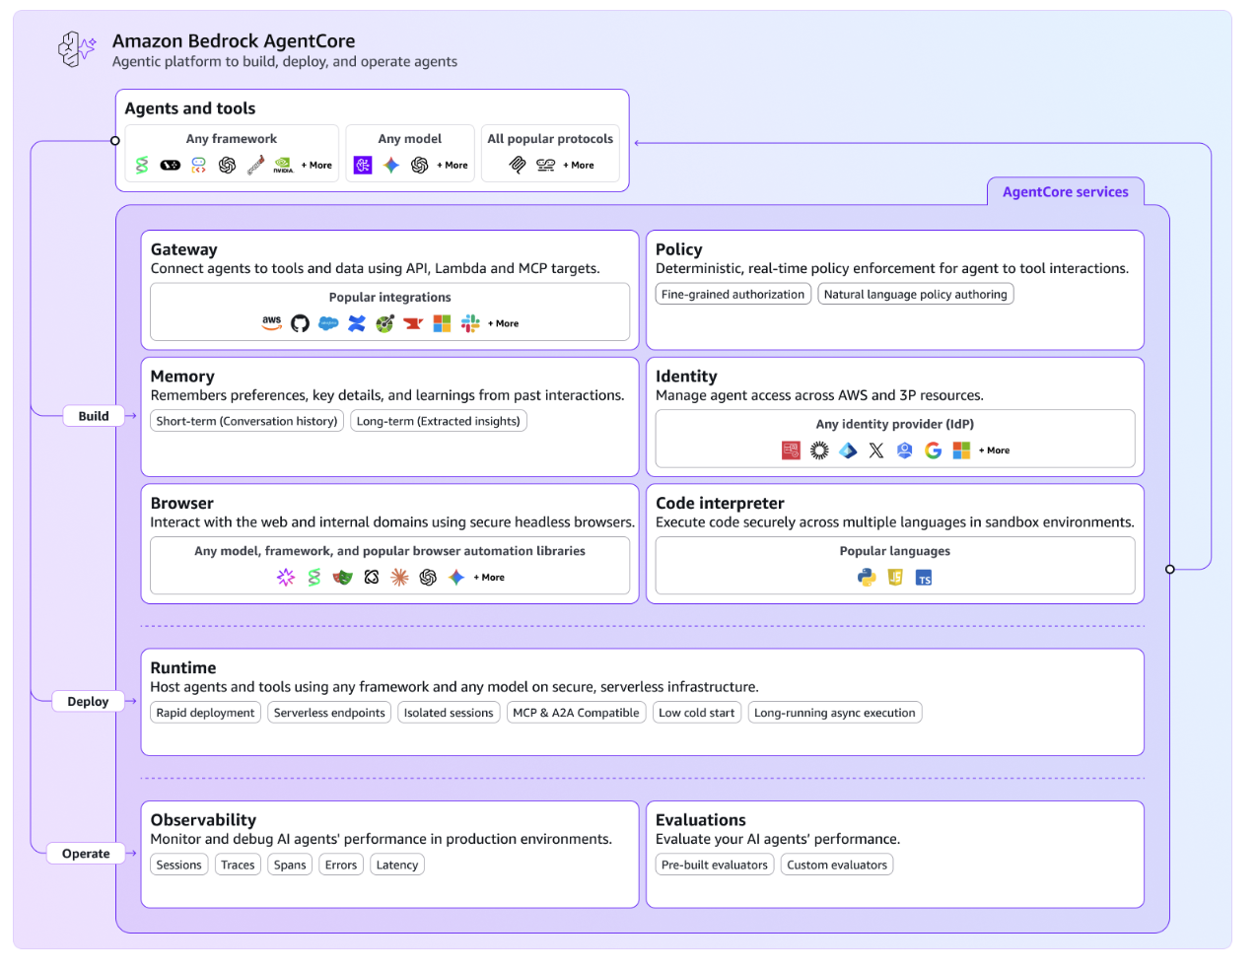This screenshot has height=970, width=1256.
Task: Click the Python icon in Popular languages
Action: coord(867,578)
